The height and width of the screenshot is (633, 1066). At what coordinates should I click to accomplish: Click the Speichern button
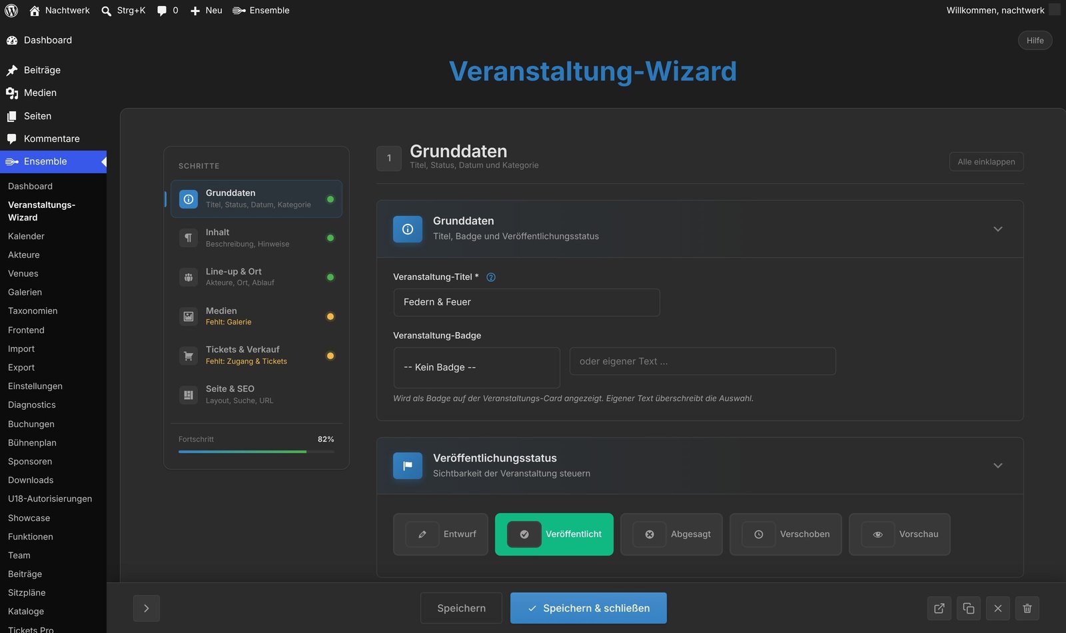tap(461, 608)
